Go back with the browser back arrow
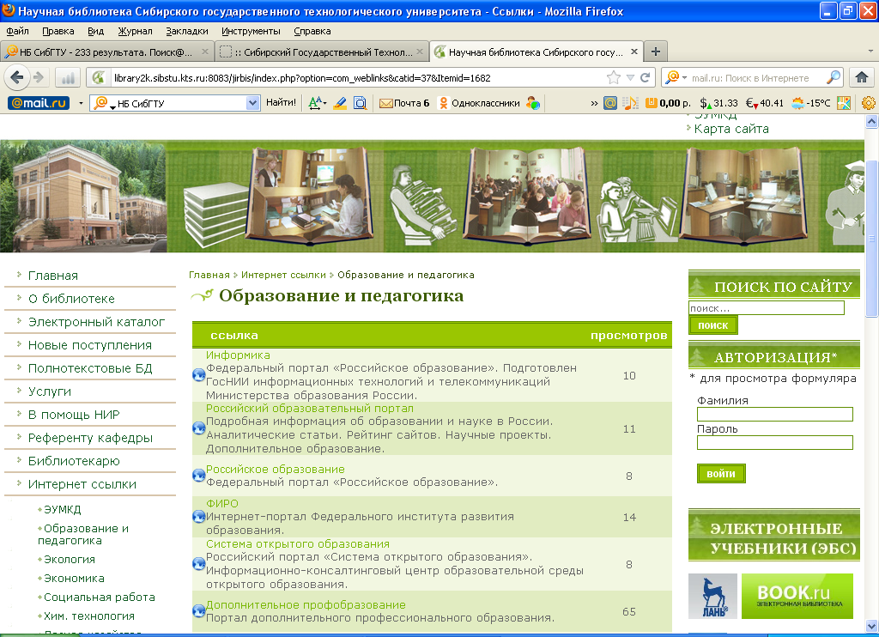The height and width of the screenshot is (637, 879). pyautogui.click(x=16, y=77)
